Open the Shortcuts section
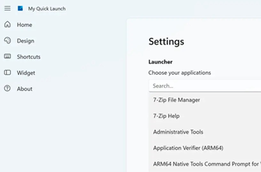This screenshot has width=261, height=172. click(x=29, y=57)
